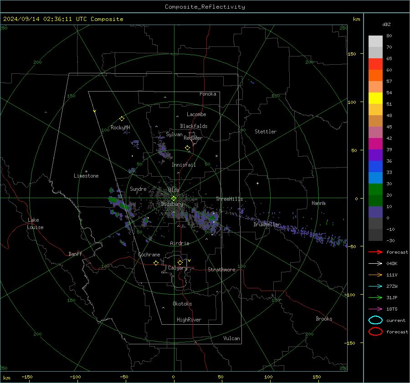Click the yellow diamond marker near RockyMH

(x=122, y=119)
